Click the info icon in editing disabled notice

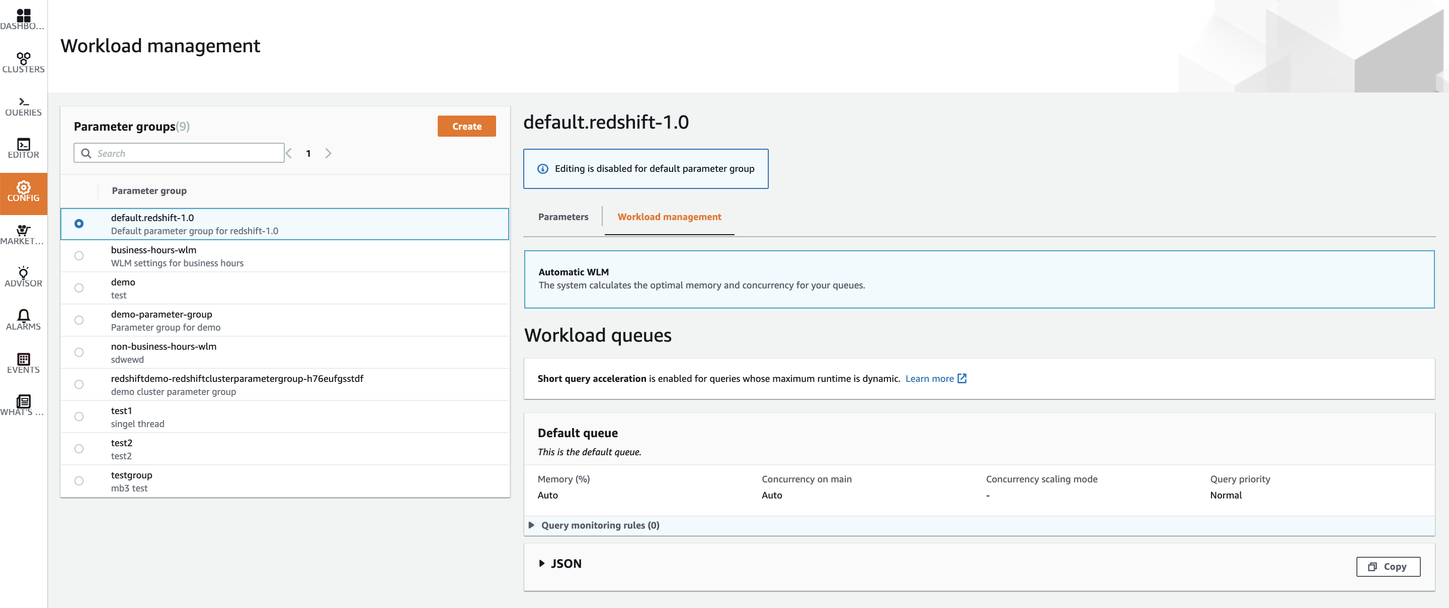pyautogui.click(x=543, y=168)
